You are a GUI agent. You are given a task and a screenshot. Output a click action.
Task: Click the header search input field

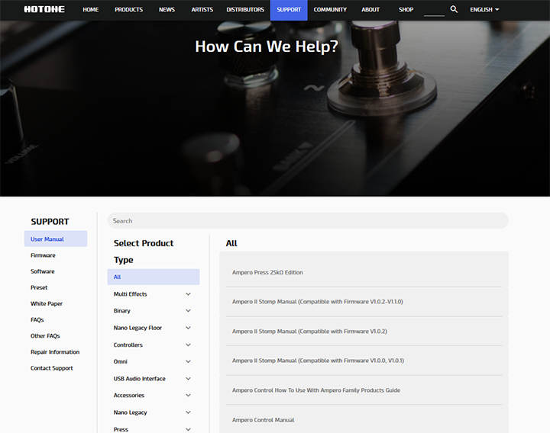[434, 11]
